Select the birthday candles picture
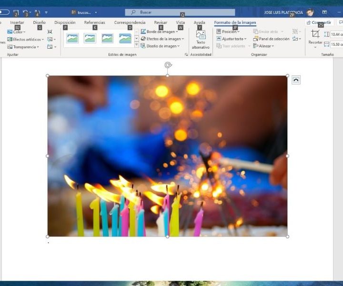The image size is (343, 286). click(167, 156)
